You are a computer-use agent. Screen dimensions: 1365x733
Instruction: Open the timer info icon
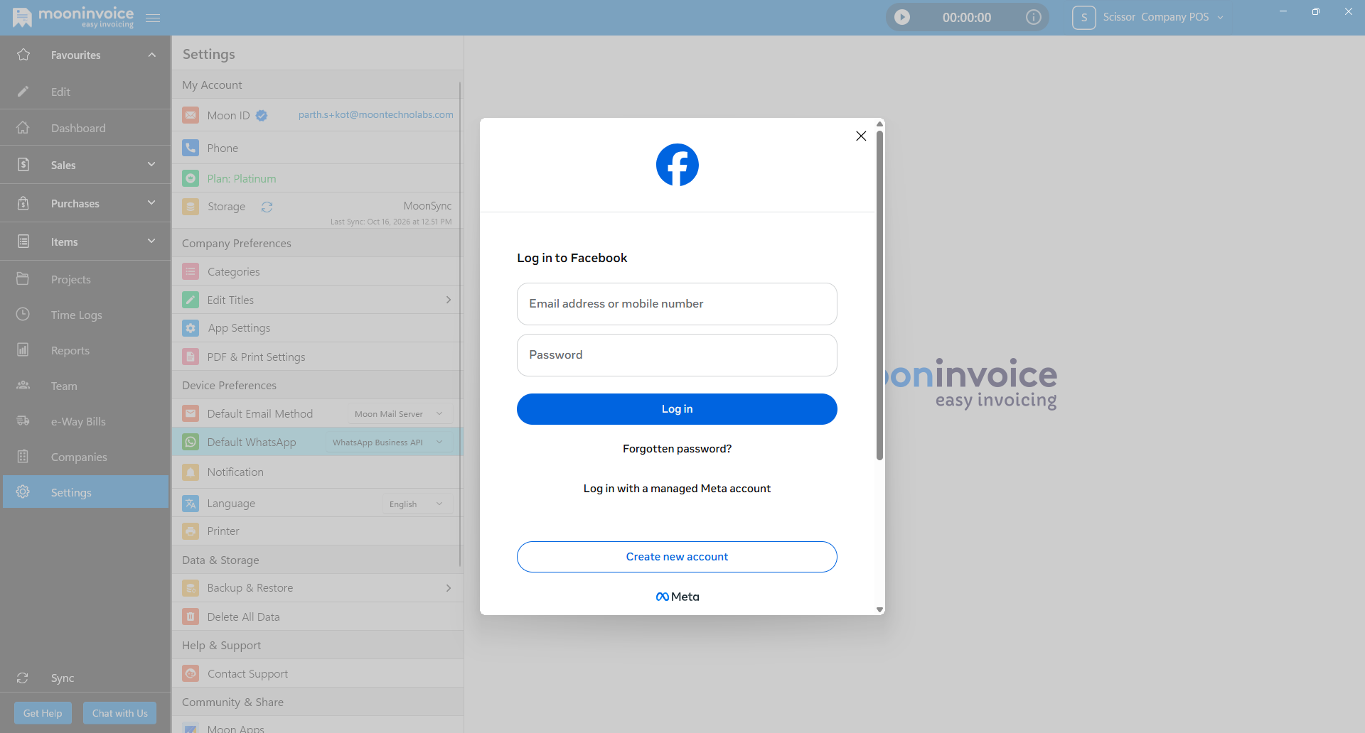click(1033, 17)
